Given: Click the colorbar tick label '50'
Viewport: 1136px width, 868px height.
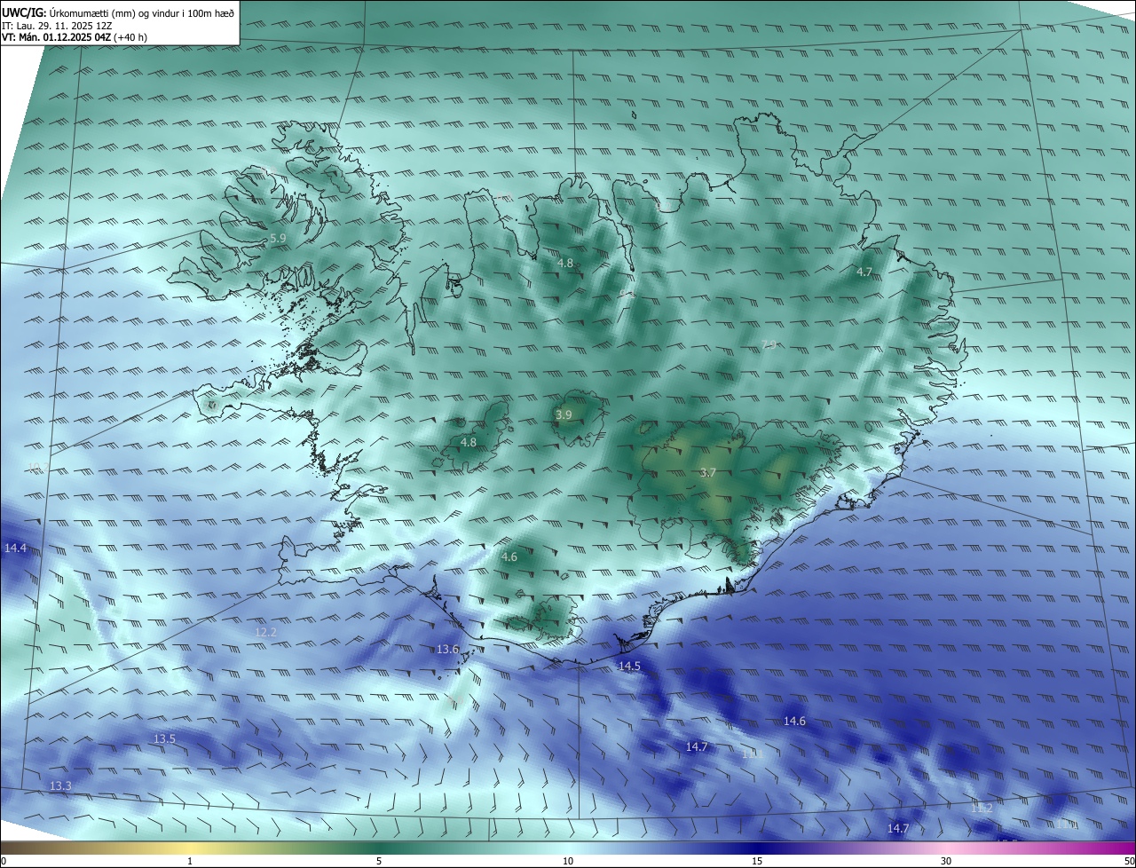Looking at the screenshot, I should (x=1129, y=861).
